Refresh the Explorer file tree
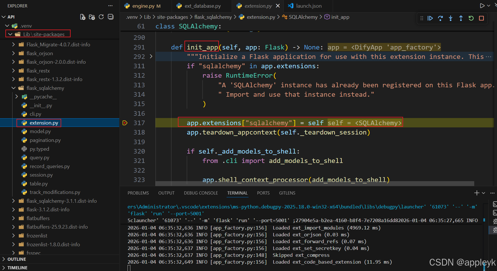 click(x=101, y=17)
